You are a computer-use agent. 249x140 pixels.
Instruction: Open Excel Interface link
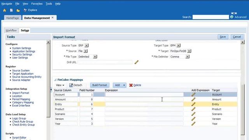pos(21,105)
